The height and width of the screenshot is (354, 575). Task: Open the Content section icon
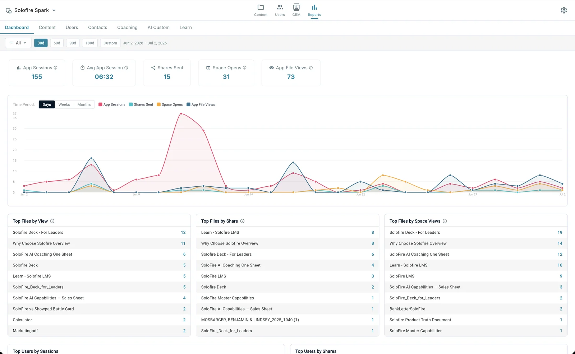point(261,8)
